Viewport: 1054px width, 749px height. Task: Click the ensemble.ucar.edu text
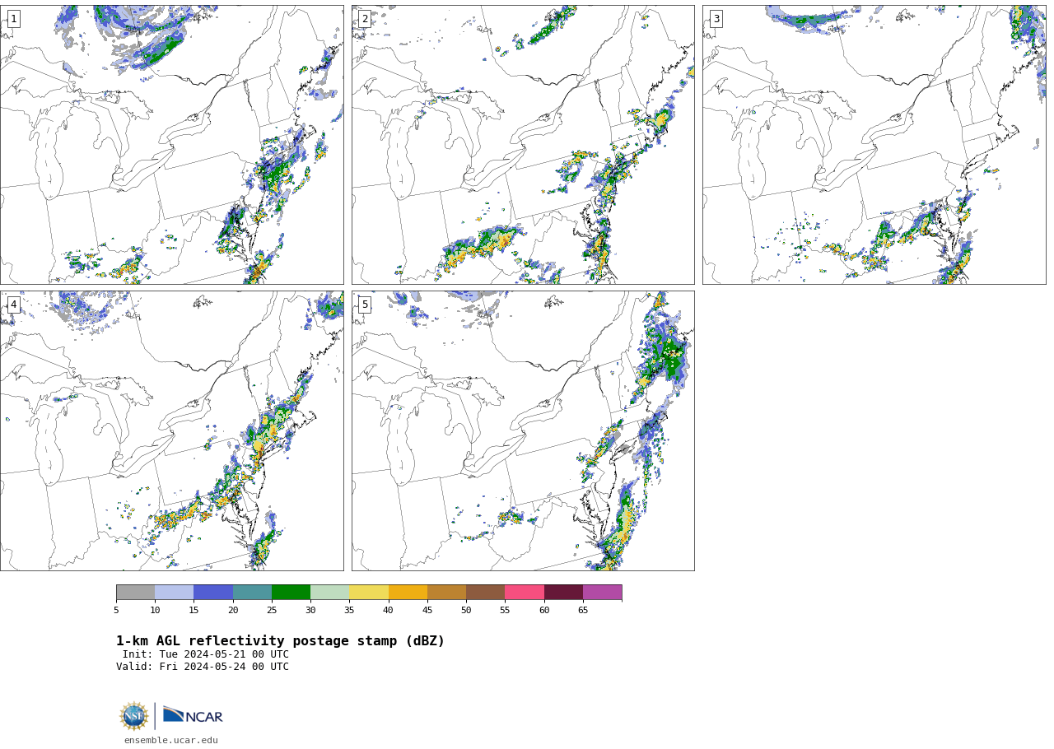(171, 741)
